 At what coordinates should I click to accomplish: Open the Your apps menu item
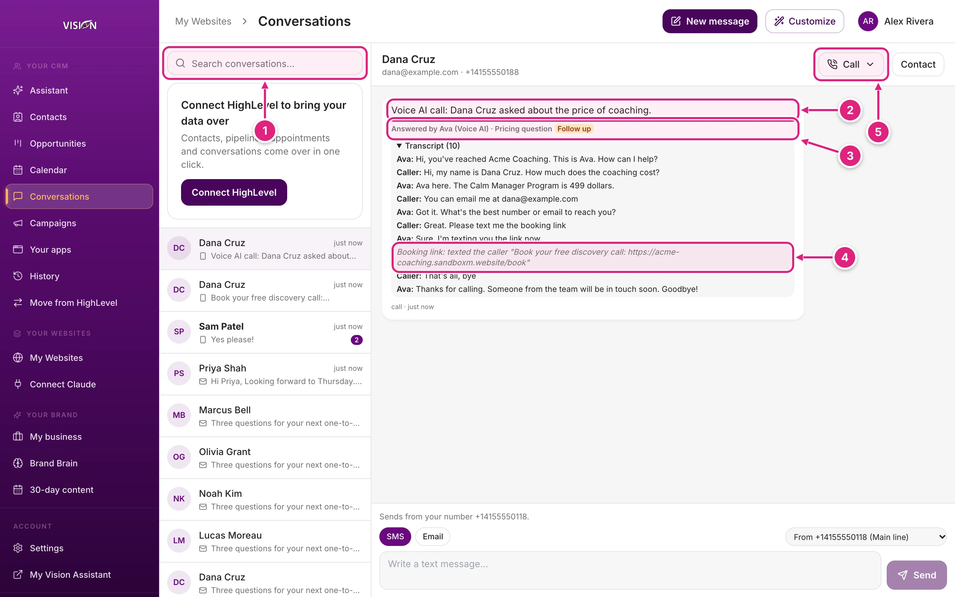point(79,249)
